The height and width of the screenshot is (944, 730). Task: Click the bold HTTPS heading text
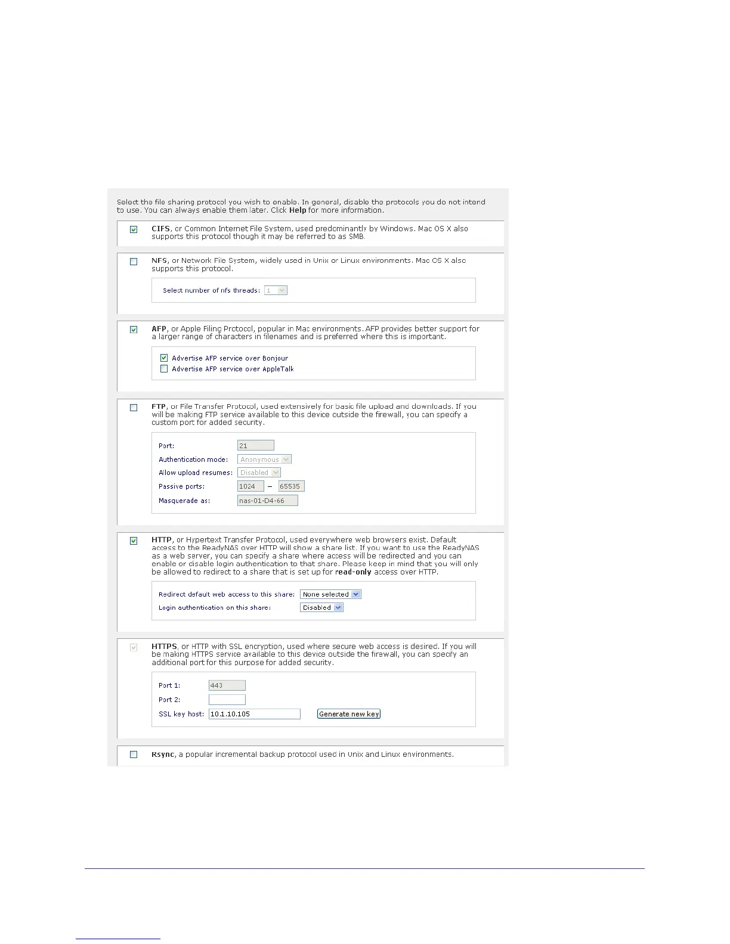pos(164,646)
